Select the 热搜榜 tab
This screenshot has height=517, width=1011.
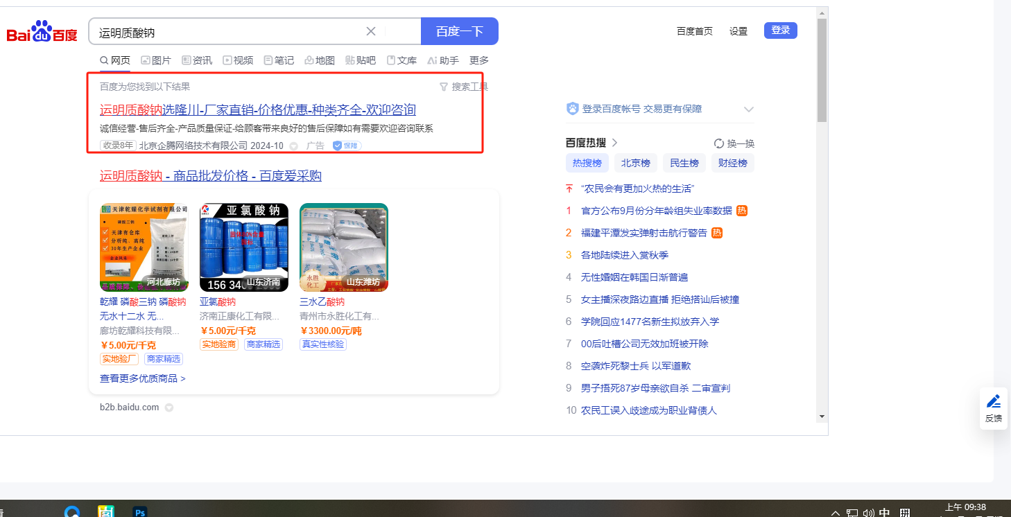point(587,164)
